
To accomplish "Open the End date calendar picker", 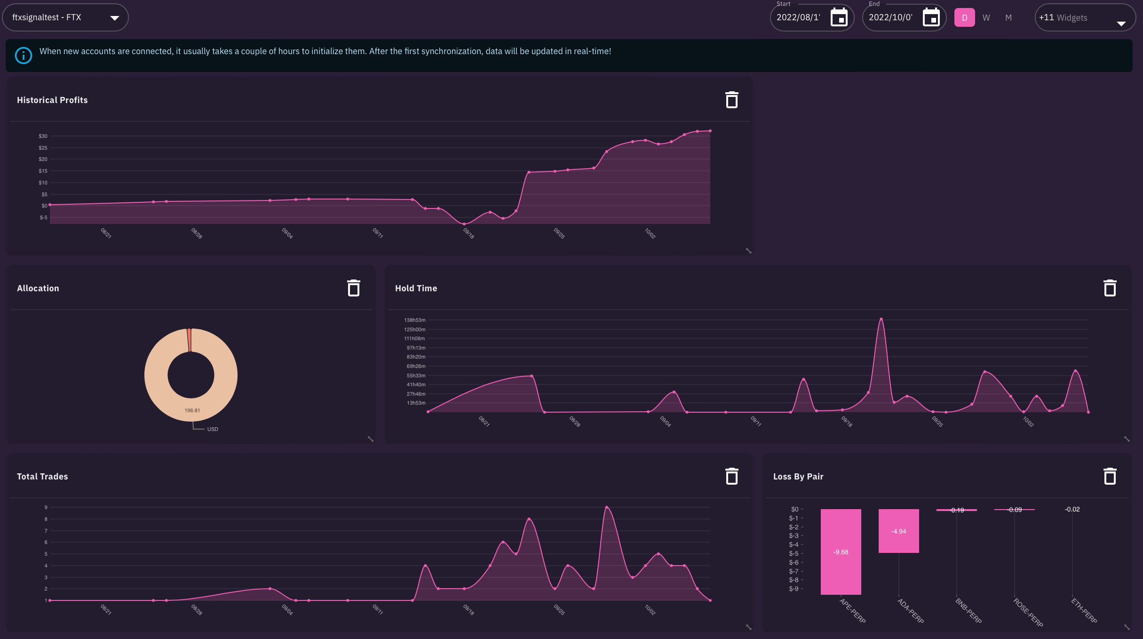I will (931, 18).
